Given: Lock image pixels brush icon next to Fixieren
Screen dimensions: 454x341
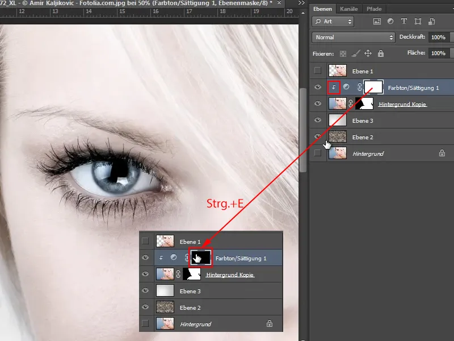Looking at the screenshot, I should 356,53.
